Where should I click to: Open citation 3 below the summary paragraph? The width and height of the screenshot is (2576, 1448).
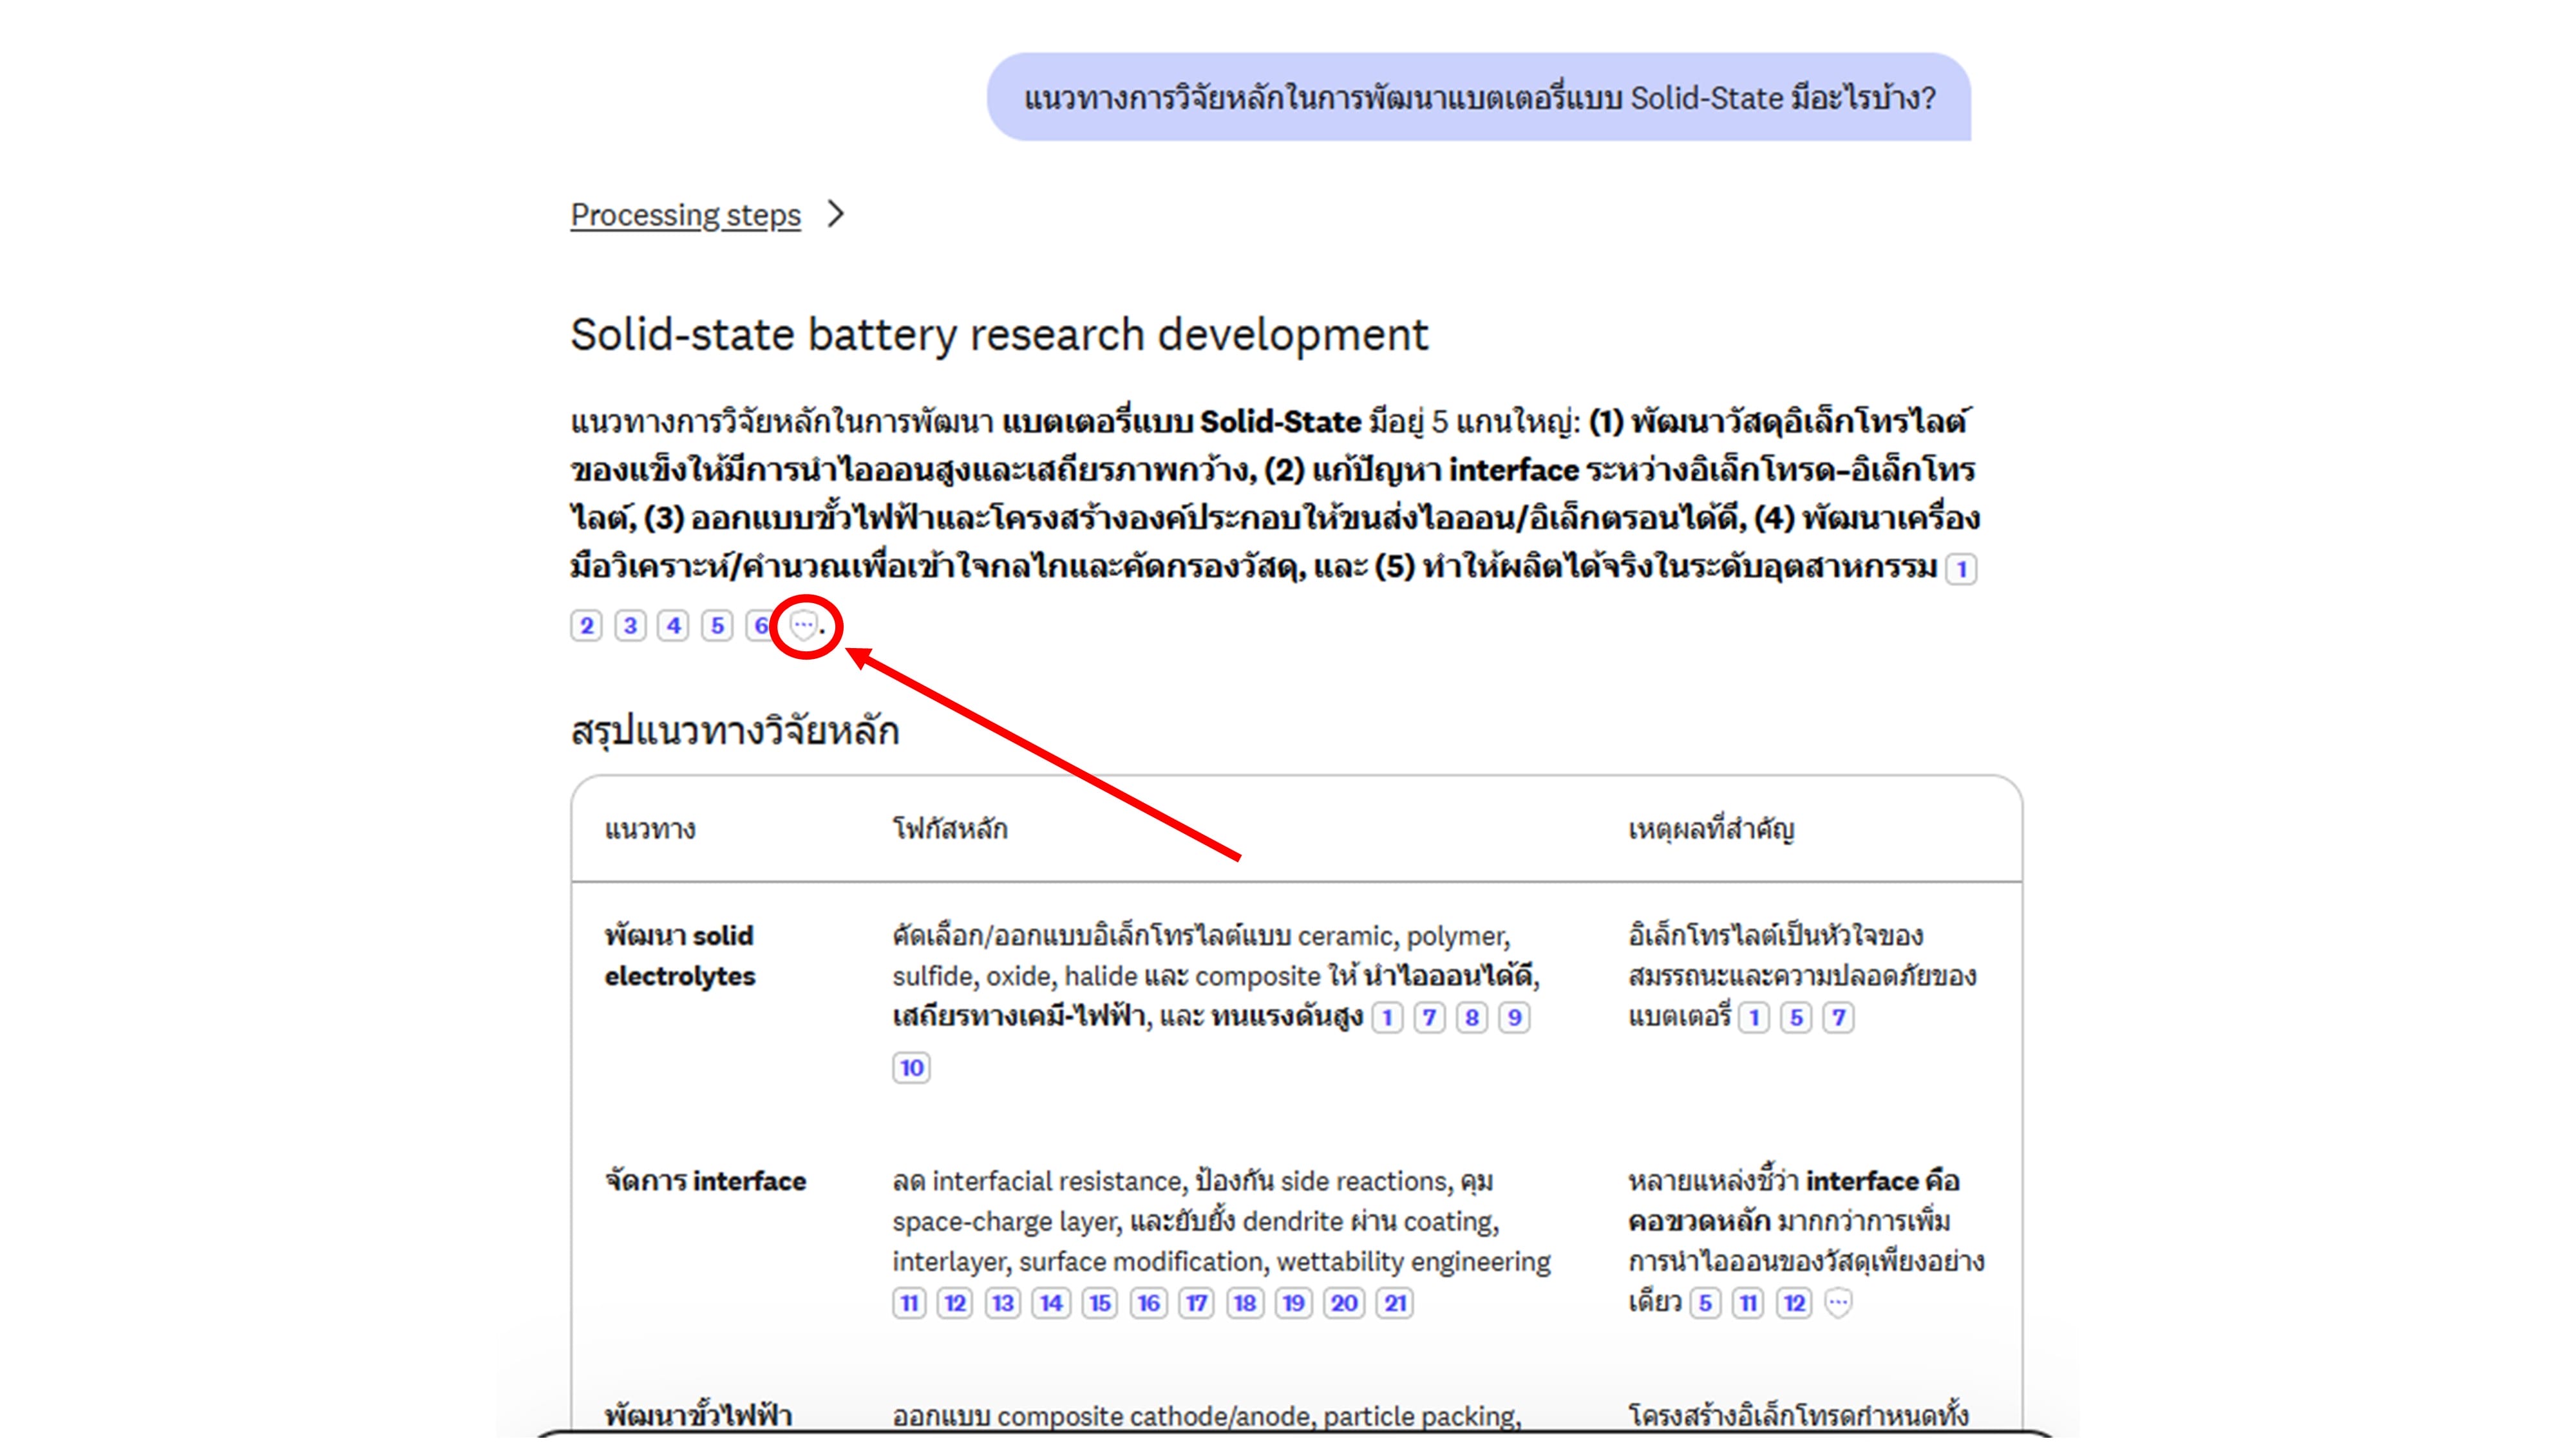tap(630, 626)
